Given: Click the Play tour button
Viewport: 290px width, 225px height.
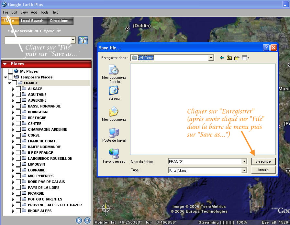Looking at the screenshot, I should coord(79,220).
